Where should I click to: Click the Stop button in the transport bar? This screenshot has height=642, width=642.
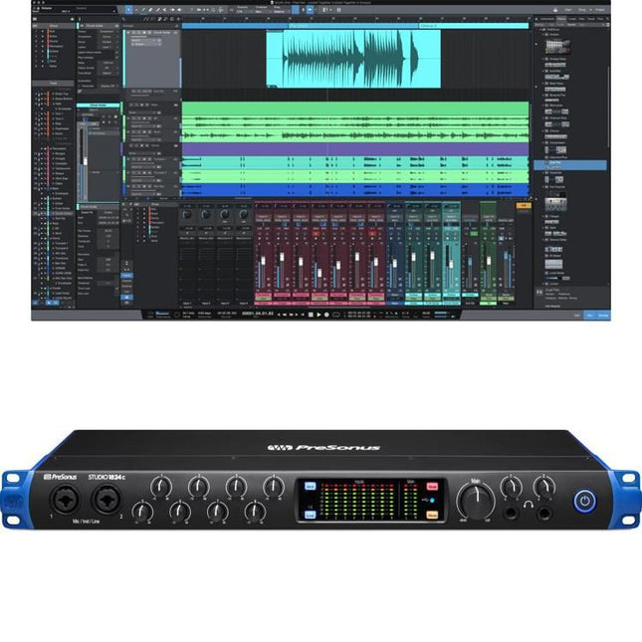click(x=311, y=315)
